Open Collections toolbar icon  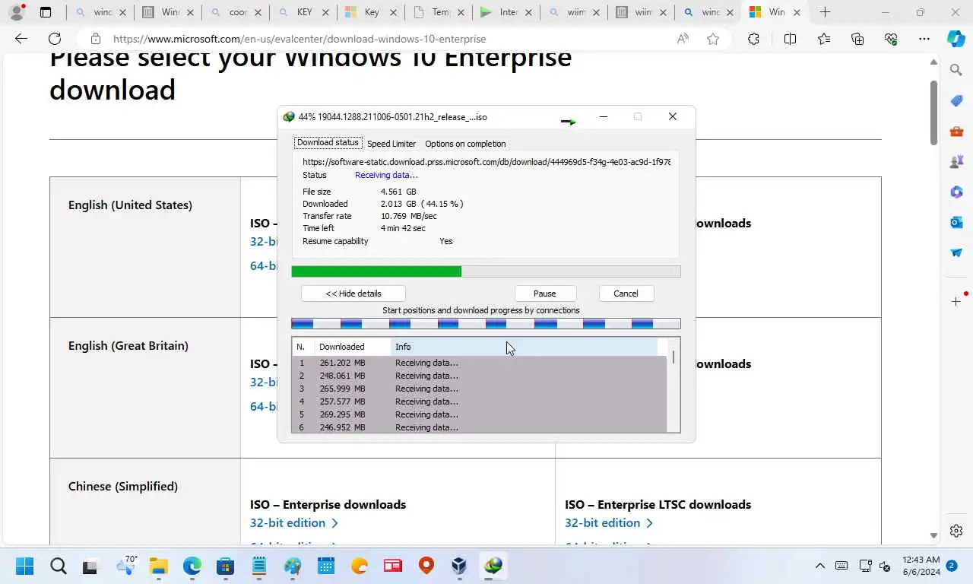click(x=857, y=39)
